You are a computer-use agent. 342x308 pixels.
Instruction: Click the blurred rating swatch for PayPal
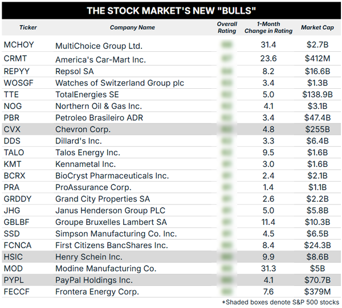(x=227, y=280)
